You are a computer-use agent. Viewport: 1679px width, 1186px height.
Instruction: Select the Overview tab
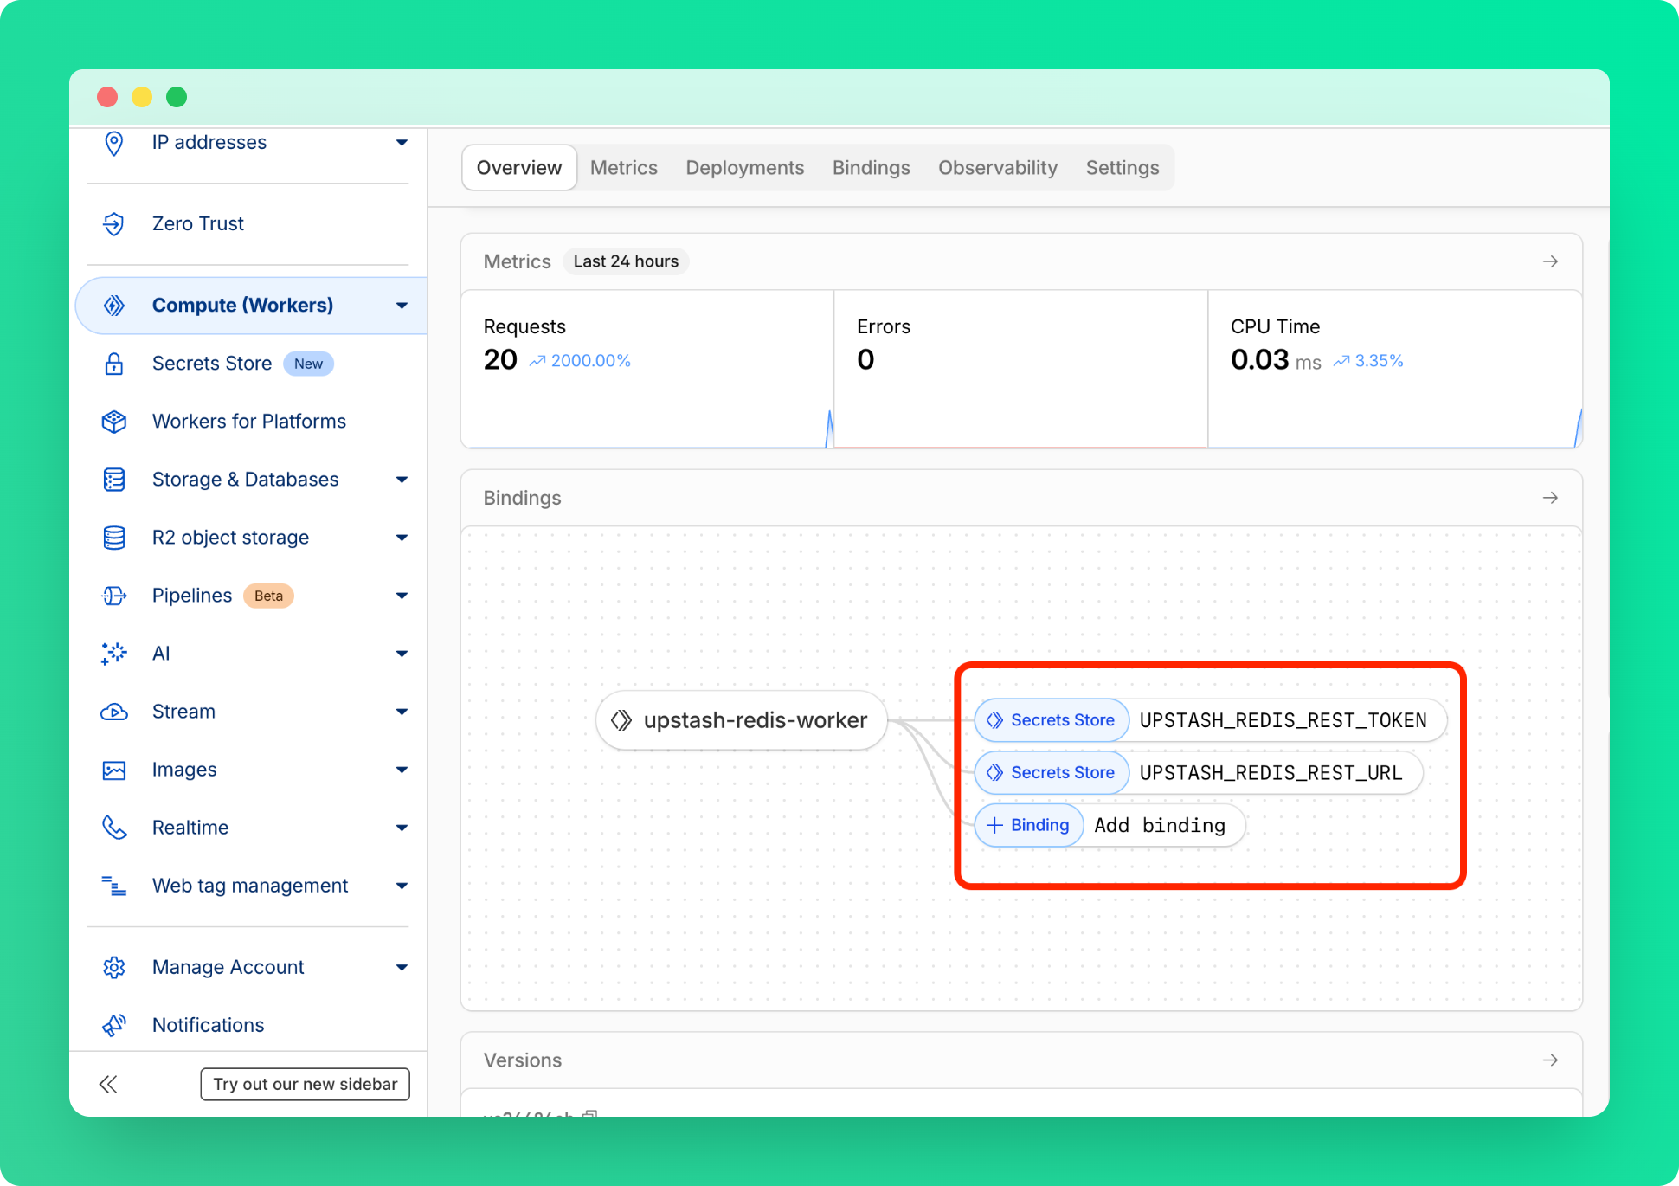coord(519,168)
